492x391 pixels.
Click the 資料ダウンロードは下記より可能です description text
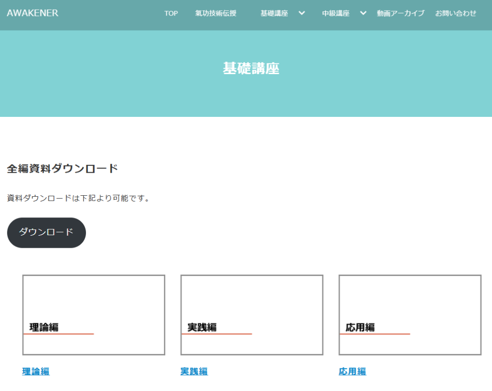(78, 198)
